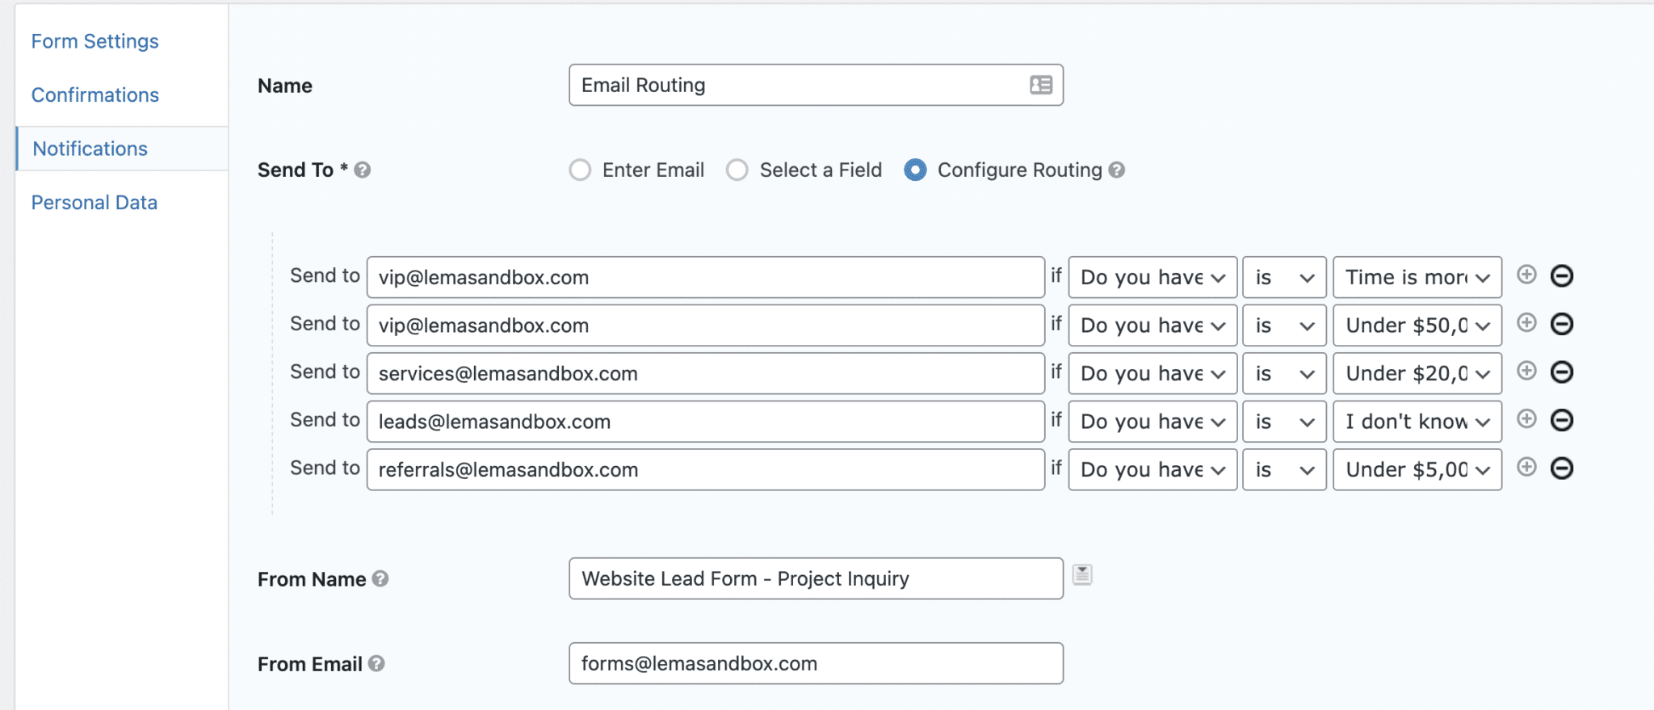
Task: Click the first vip@lemasandbox.com email field
Action: coord(706,277)
